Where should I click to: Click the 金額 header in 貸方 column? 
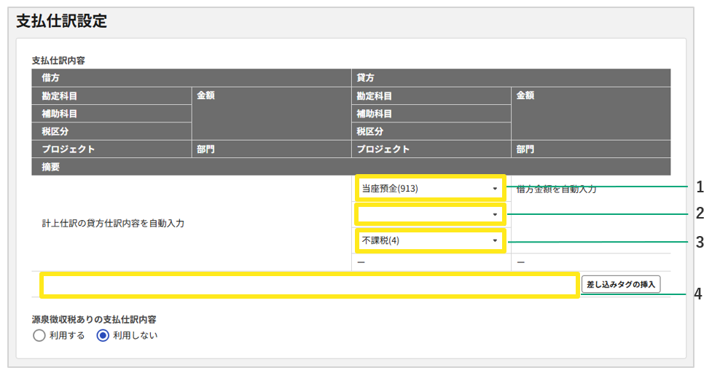(x=525, y=95)
